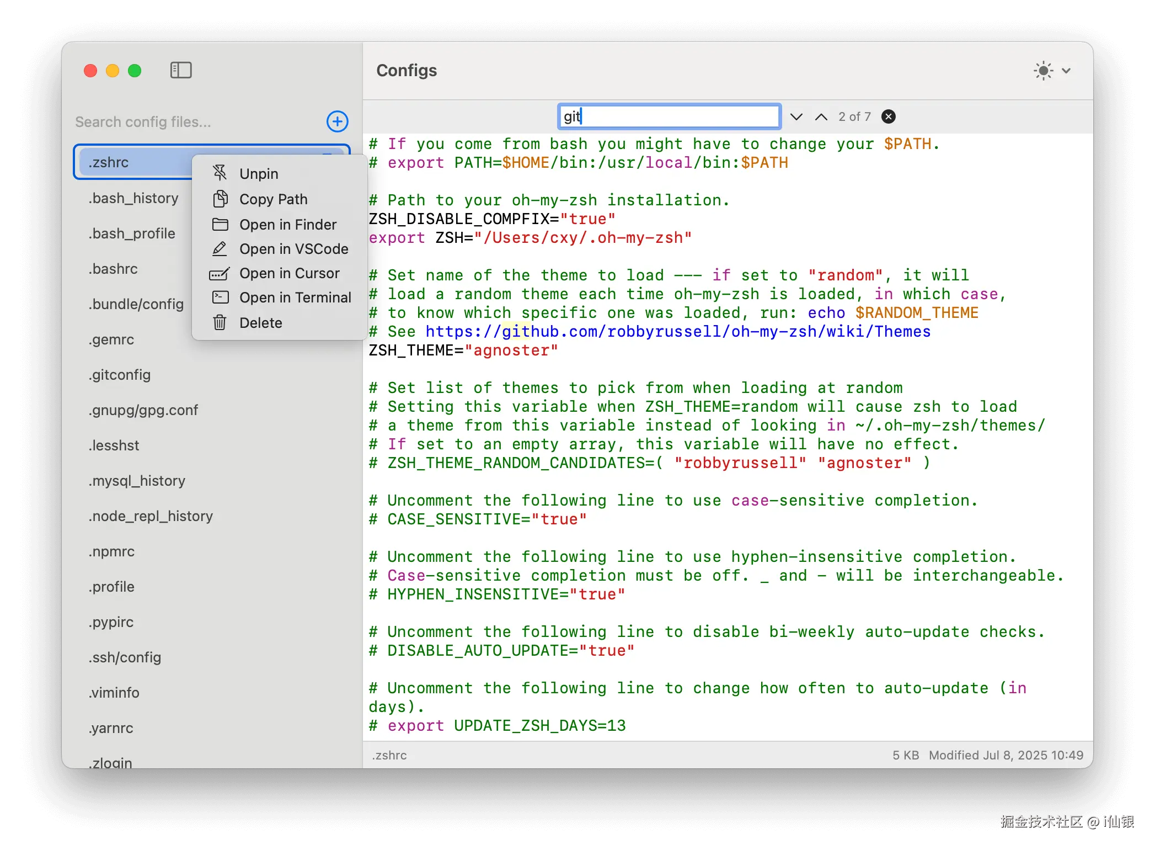Expand the appearance mode dropdown chevron
This screenshot has width=1155, height=850.
(x=1066, y=71)
